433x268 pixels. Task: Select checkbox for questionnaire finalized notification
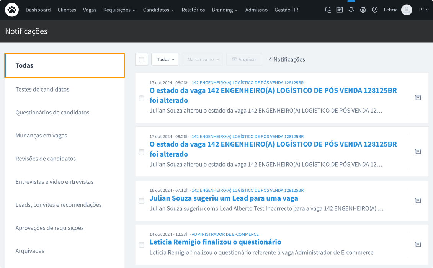(142, 245)
